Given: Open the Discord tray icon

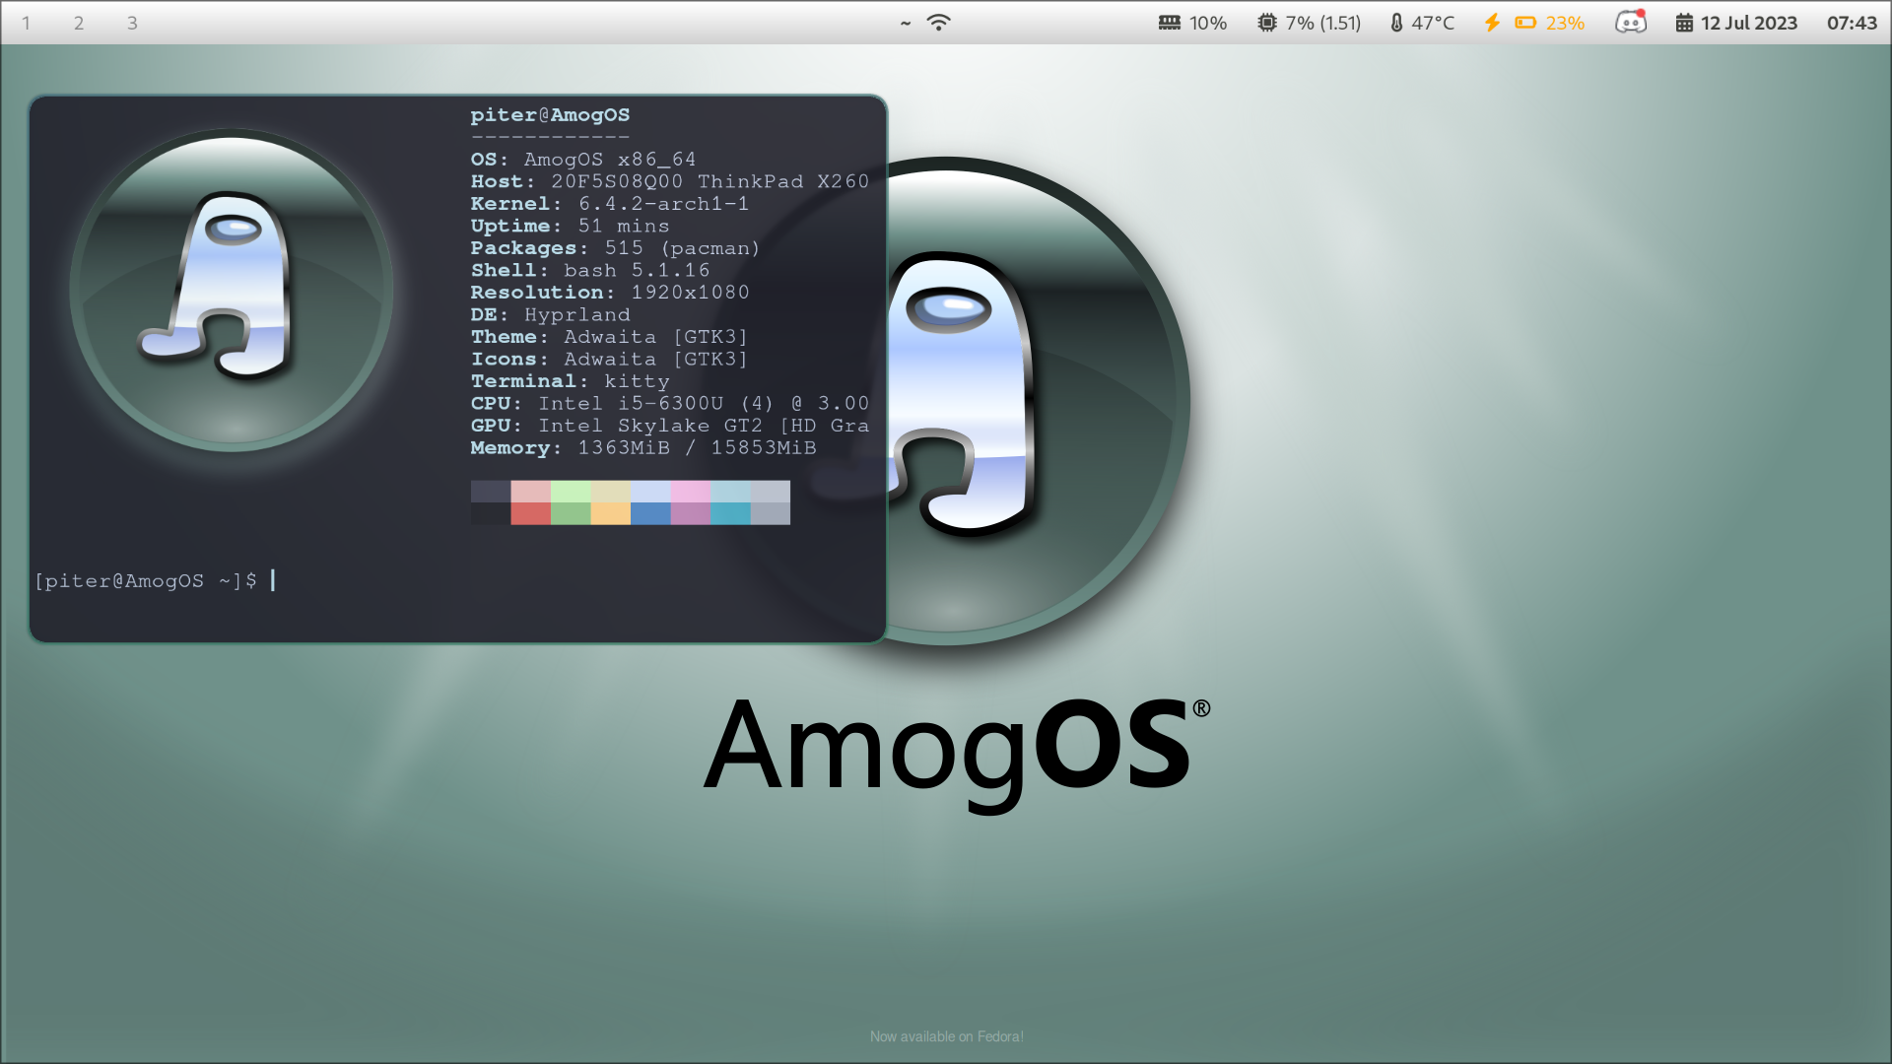Looking at the screenshot, I should coord(1631,22).
